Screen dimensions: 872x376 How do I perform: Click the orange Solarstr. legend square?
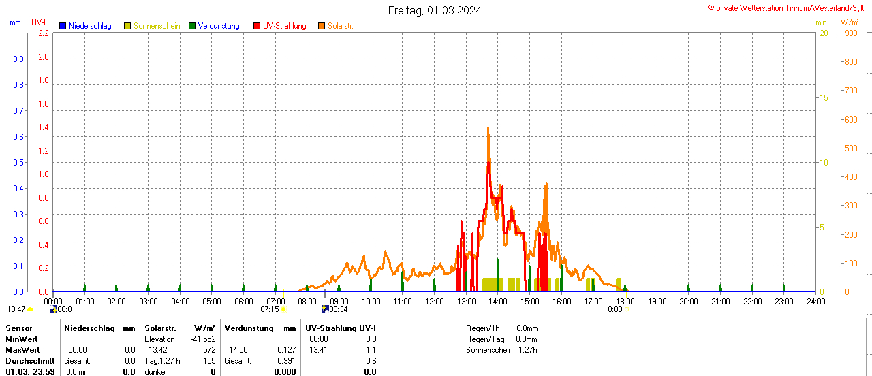[x=322, y=26]
